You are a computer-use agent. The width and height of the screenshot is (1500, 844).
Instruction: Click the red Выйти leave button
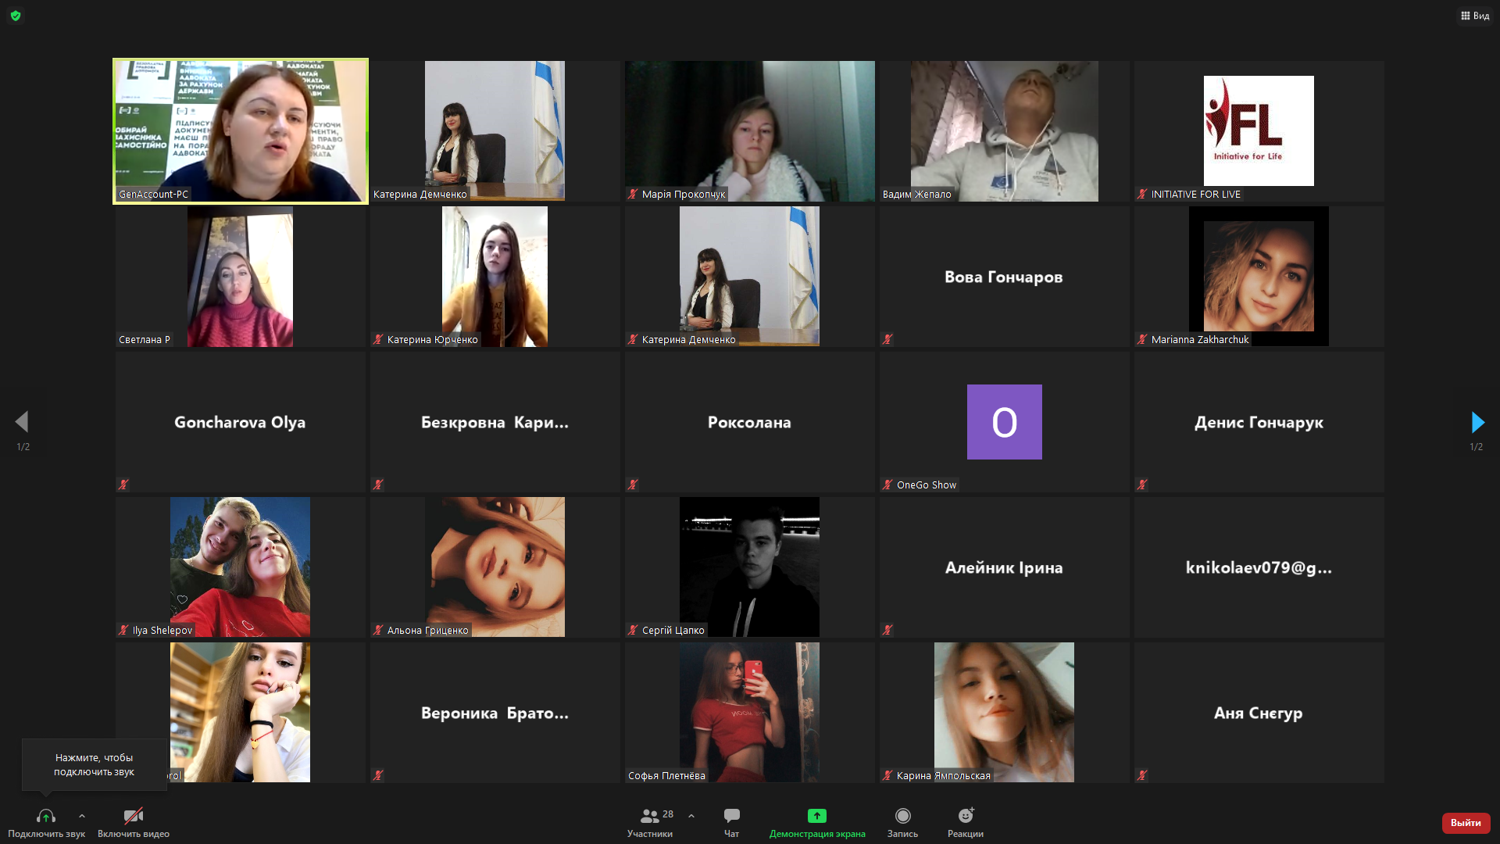[x=1466, y=823]
